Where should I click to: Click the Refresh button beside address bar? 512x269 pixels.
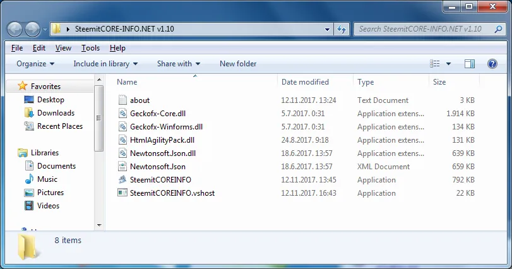[342, 30]
